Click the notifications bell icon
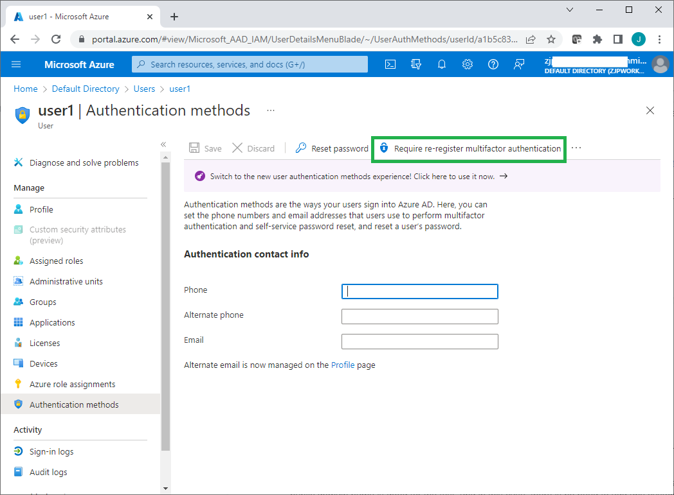This screenshot has height=495, width=674. 442,64
